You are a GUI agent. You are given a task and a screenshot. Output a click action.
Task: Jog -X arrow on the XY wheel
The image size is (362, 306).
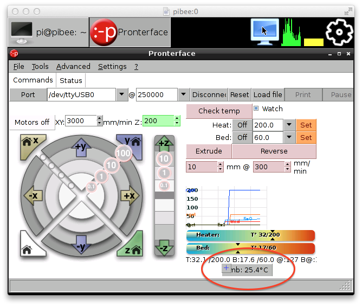[34, 196]
